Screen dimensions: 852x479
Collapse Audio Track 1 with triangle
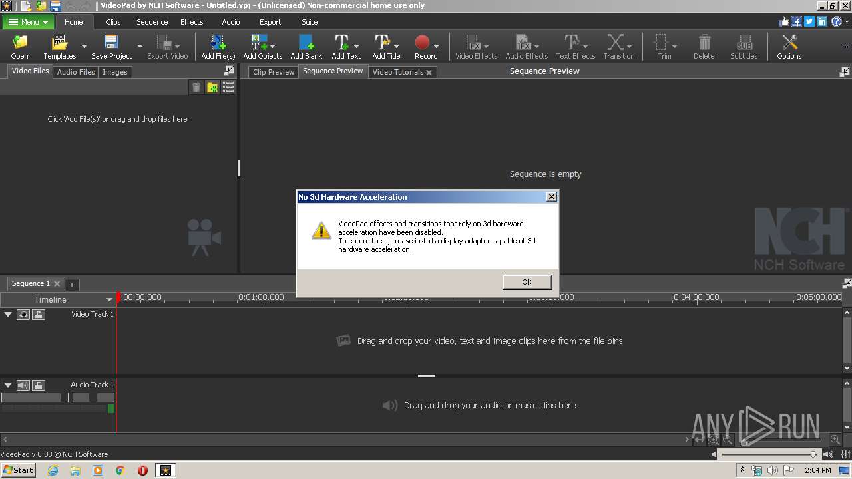[x=8, y=385]
